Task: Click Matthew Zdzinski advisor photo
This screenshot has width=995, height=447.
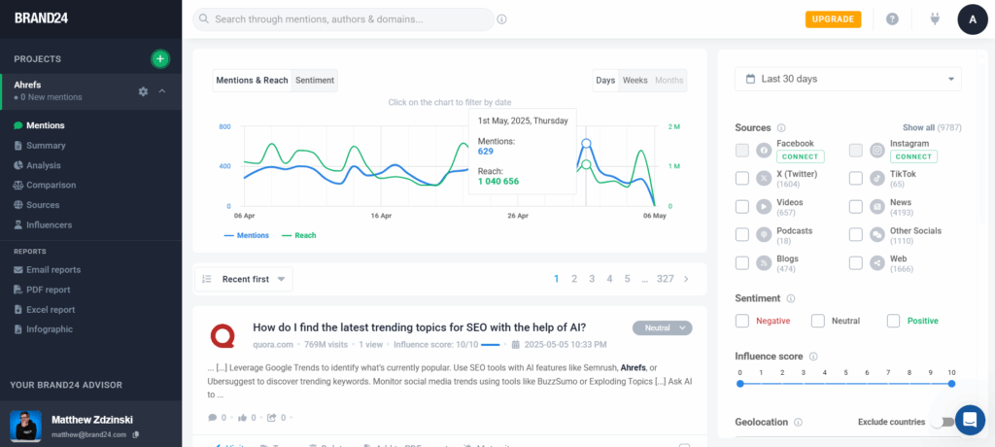Action: 25,426
